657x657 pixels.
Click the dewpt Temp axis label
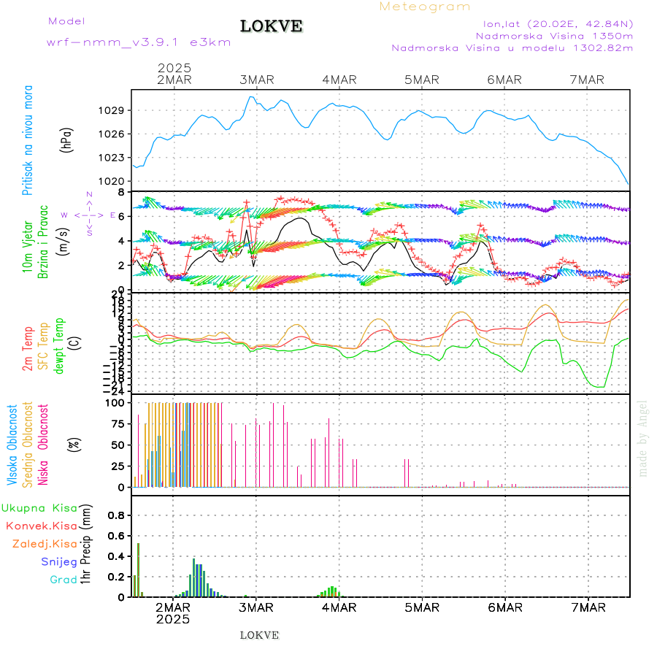[x=58, y=345]
